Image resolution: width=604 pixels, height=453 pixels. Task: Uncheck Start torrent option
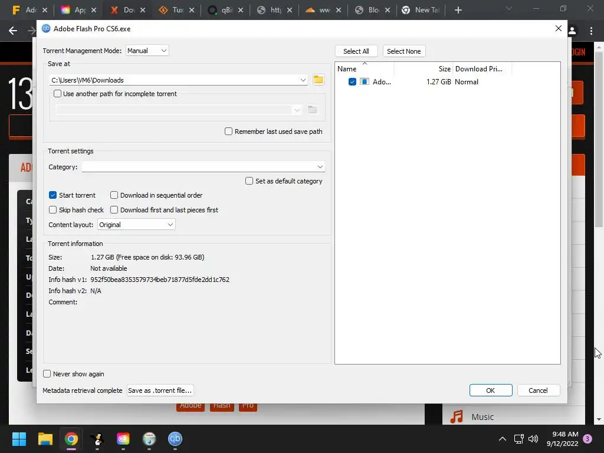(52, 195)
